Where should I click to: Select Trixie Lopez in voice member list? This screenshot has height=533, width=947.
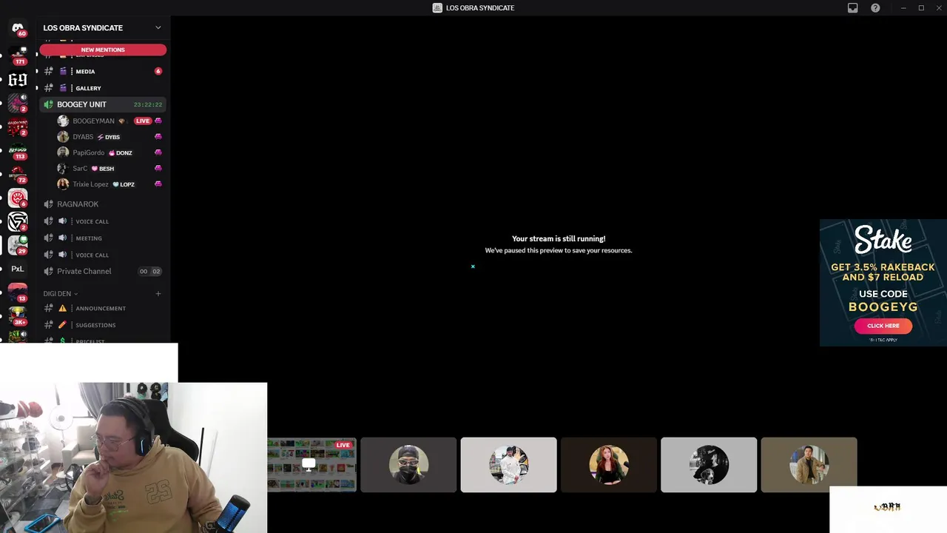[109, 184]
